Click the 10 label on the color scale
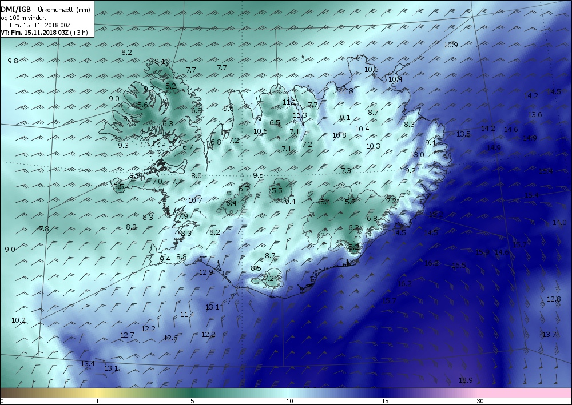572x405 pixels. pyautogui.click(x=289, y=402)
